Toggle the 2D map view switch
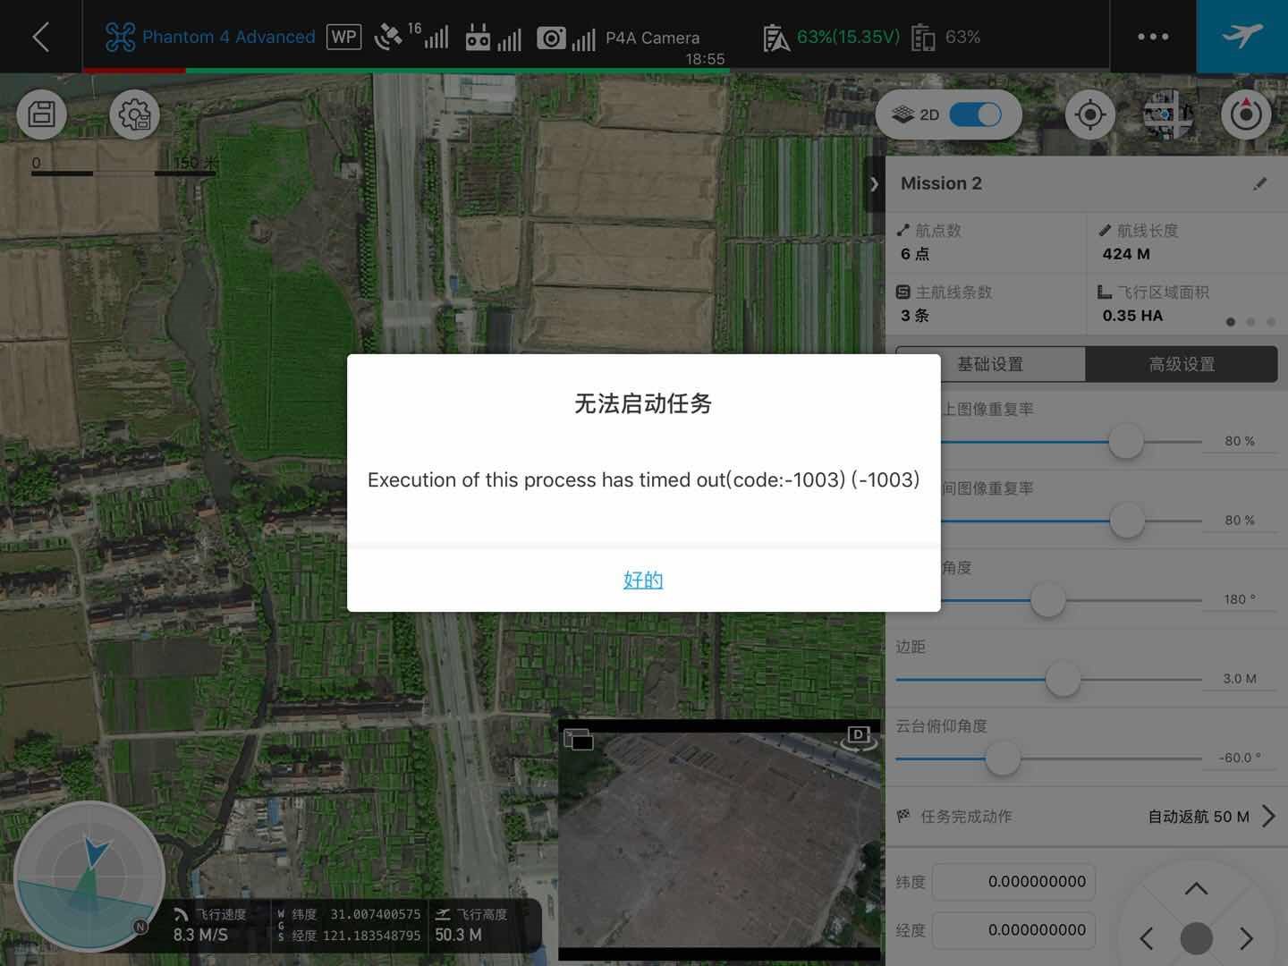The width and height of the screenshot is (1288, 966). coord(975,114)
